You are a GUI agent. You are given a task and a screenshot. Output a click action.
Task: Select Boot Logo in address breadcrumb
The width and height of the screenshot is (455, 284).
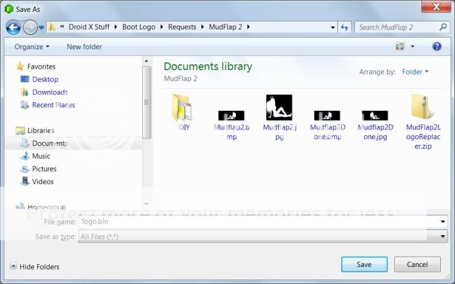click(139, 27)
